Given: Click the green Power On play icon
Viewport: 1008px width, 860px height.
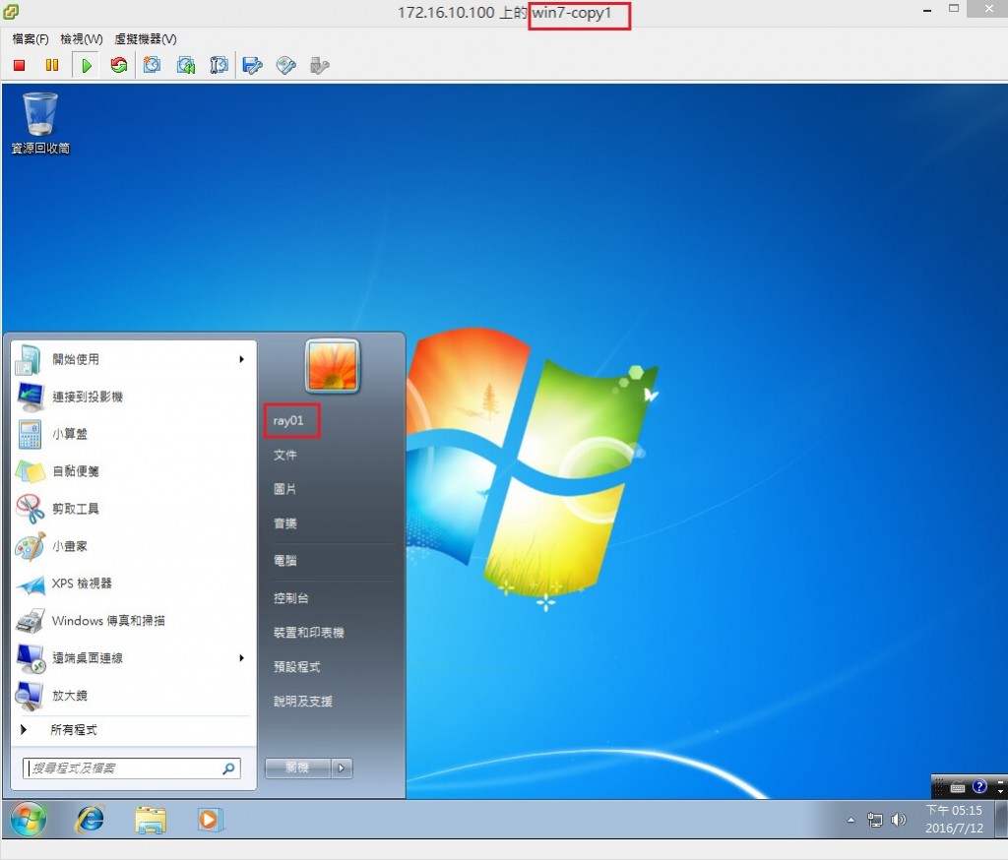Looking at the screenshot, I should click(87, 65).
